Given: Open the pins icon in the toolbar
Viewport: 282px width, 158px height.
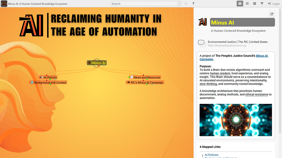Looking at the screenshot, I should point(193,3).
